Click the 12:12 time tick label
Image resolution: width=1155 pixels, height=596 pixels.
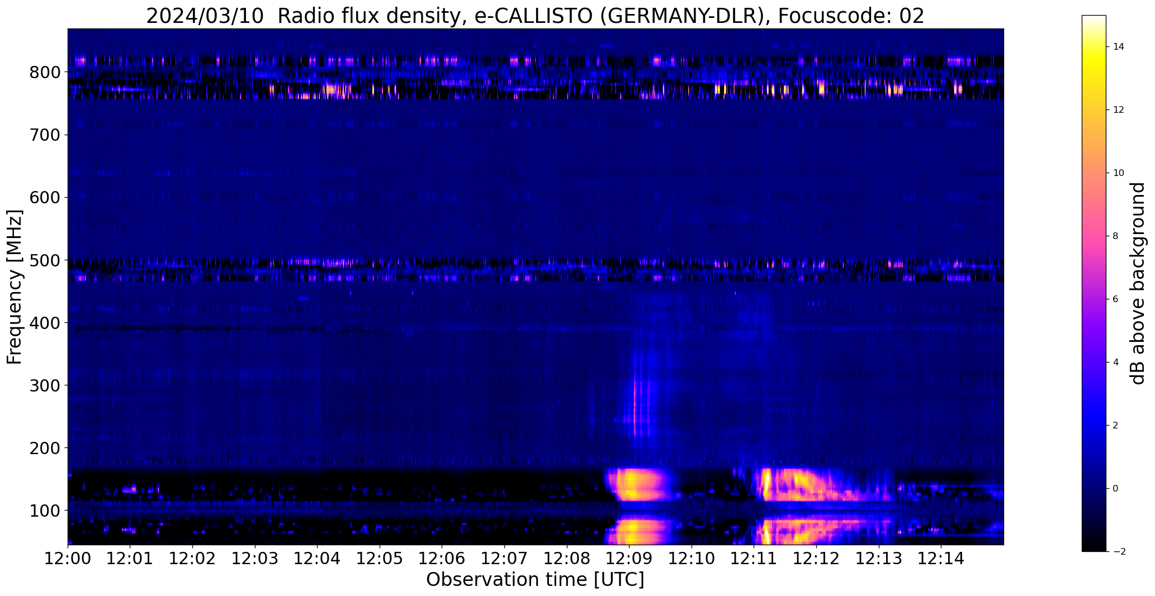(817, 558)
